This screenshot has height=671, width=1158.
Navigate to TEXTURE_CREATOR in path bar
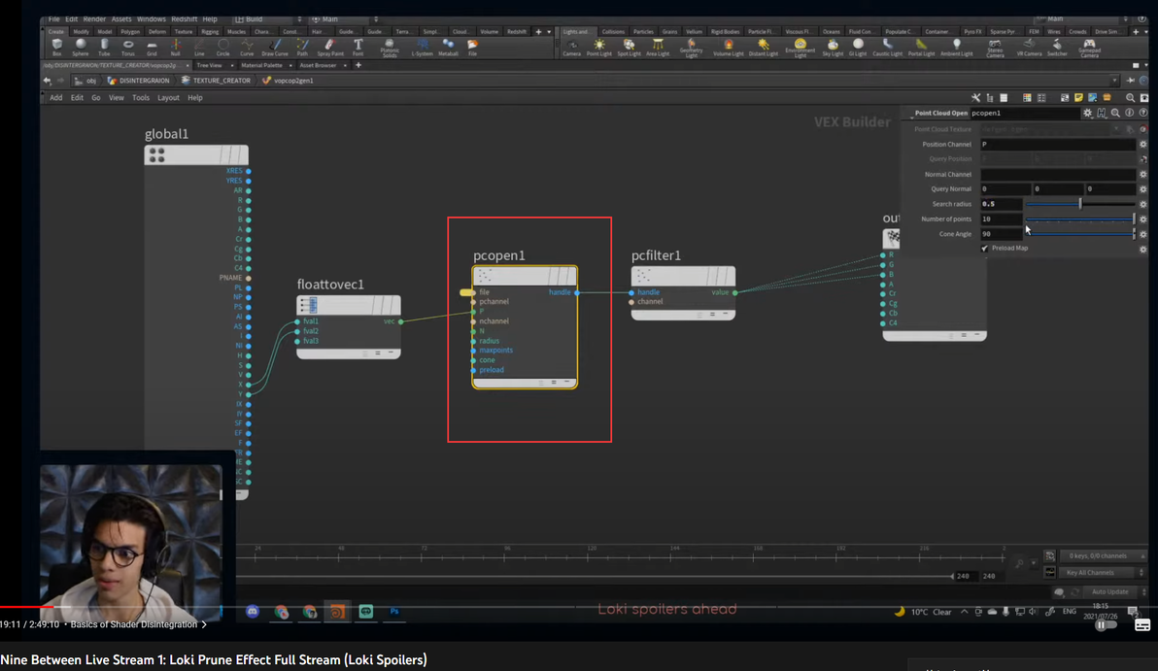point(221,81)
